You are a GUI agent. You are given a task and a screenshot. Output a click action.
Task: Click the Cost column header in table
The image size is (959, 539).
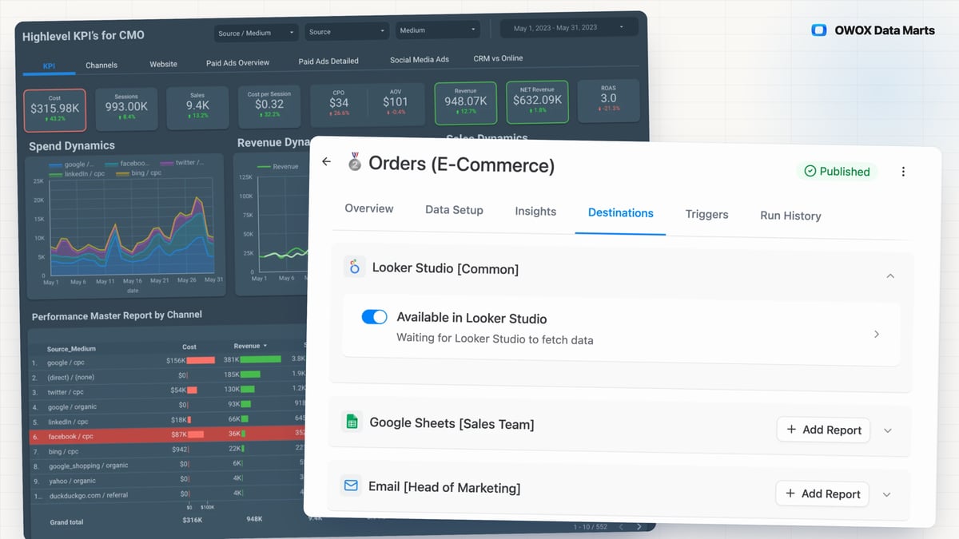(x=189, y=347)
